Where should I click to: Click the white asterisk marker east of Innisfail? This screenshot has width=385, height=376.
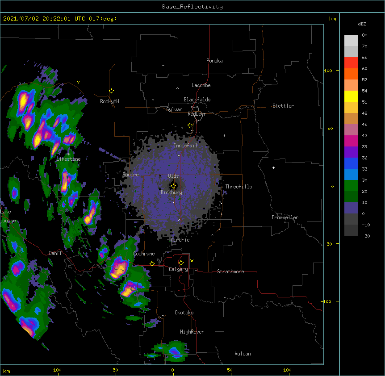coord(224,135)
